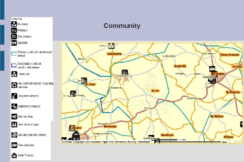The image size is (244, 162).
Task: Click the South Hill parish label
Action: (x=180, y=66)
